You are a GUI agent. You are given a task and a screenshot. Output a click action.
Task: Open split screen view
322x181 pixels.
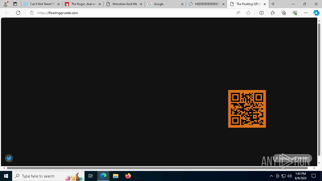pos(261,13)
